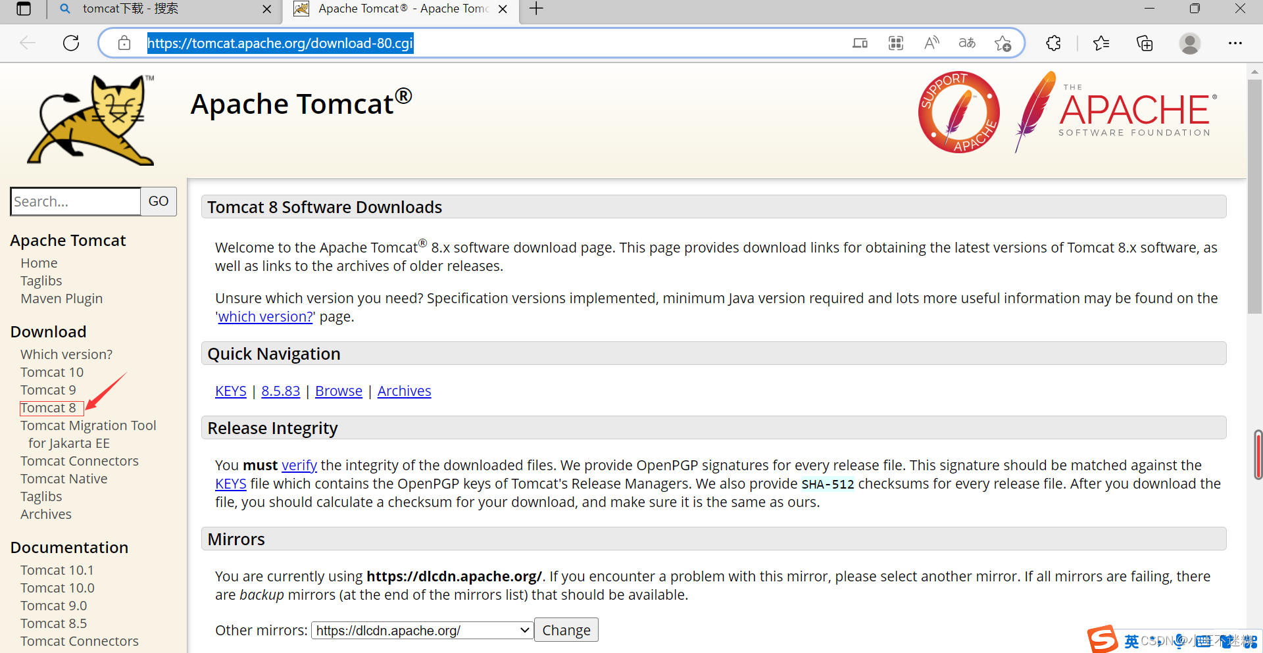Open the KEYS link in Quick Navigation
The image size is (1263, 653).
pos(231,391)
